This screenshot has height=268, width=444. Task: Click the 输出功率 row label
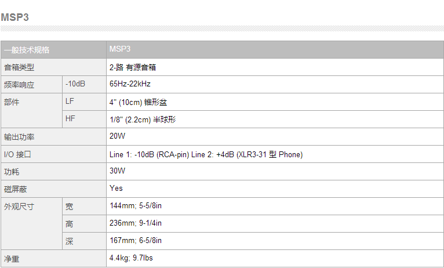coord(53,136)
